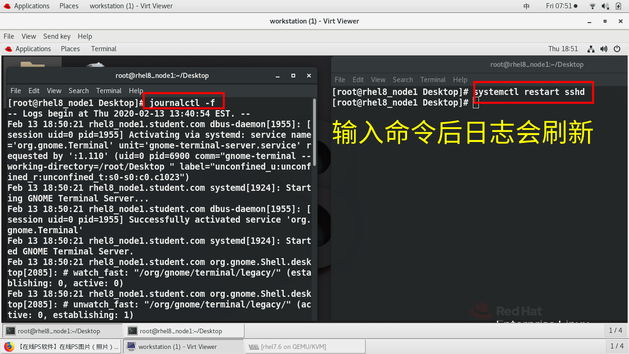This screenshot has height=354, width=629.
Task: Click the right terminal title bar
Action: [x=479, y=65]
